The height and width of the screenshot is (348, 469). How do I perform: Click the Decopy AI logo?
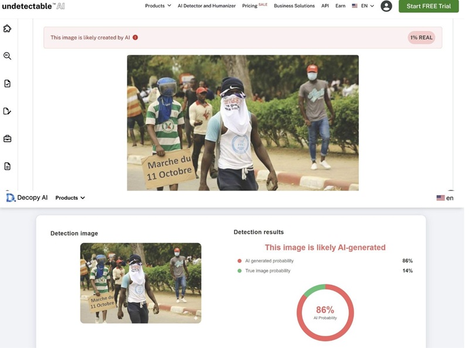pos(27,198)
